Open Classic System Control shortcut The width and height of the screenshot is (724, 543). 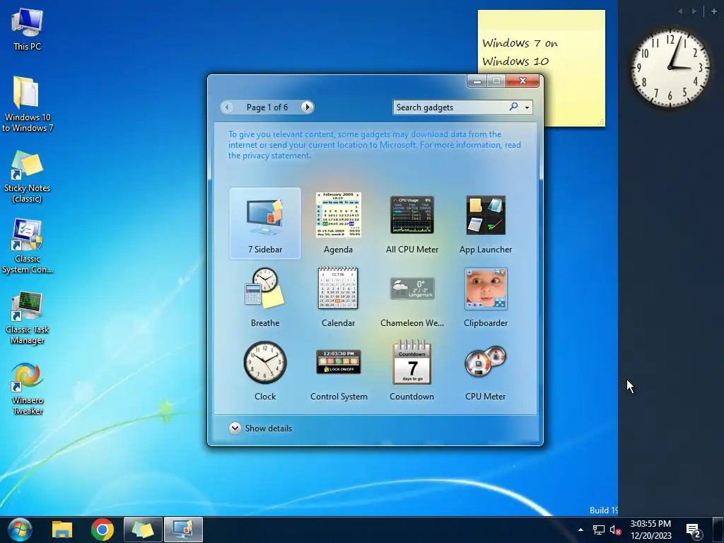point(28,247)
